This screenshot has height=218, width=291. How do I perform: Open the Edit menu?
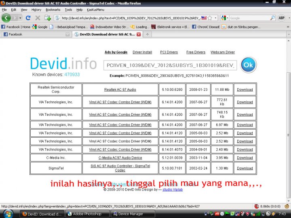[14, 10]
